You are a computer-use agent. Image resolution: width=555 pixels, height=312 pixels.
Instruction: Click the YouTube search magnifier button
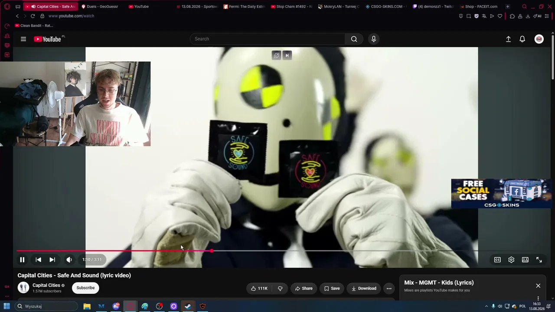point(354,39)
